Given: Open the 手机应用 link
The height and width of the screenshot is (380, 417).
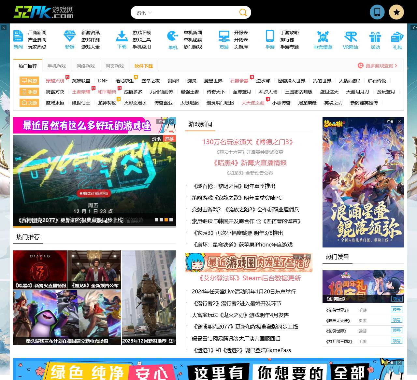Looking at the screenshot, I should point(142,47).
